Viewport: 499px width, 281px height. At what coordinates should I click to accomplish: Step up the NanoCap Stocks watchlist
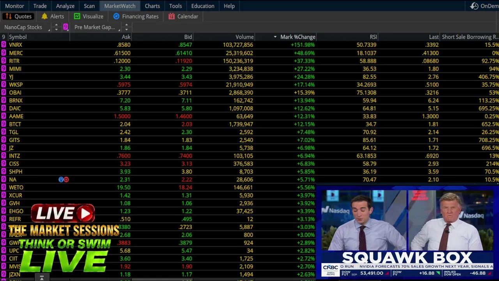[x=56, y=25]
